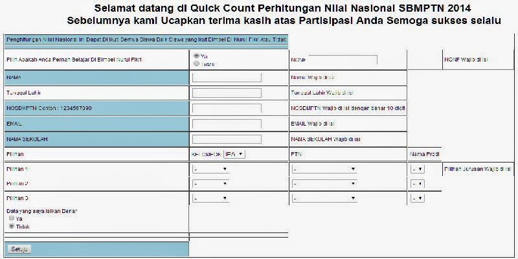Focus the NONF input field
Screen dimensions: 518x259
[x=343, y=60]
